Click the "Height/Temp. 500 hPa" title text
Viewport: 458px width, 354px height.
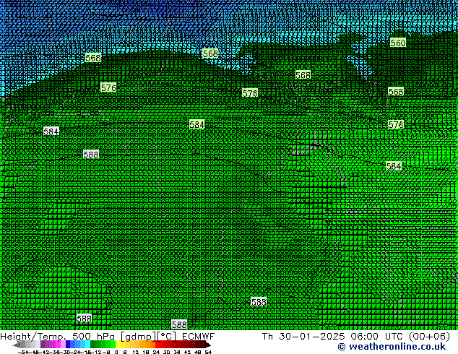[57, 337]
